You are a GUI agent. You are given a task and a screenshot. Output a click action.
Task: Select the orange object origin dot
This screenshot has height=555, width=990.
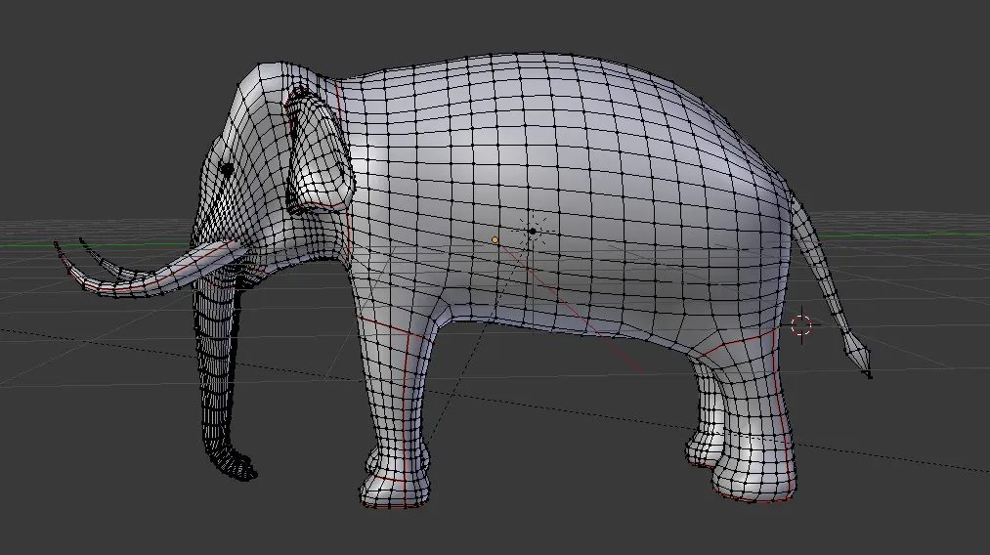[495, 240]
